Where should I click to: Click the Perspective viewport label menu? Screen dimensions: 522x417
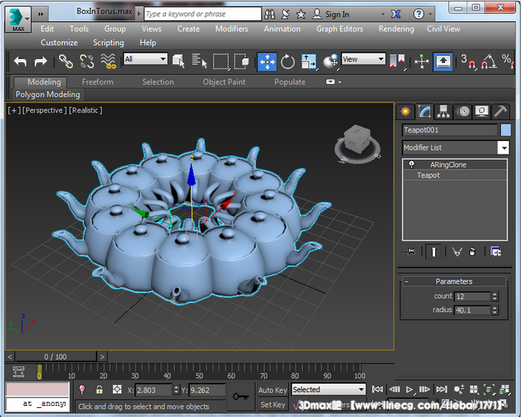click(x=45, y=111)
